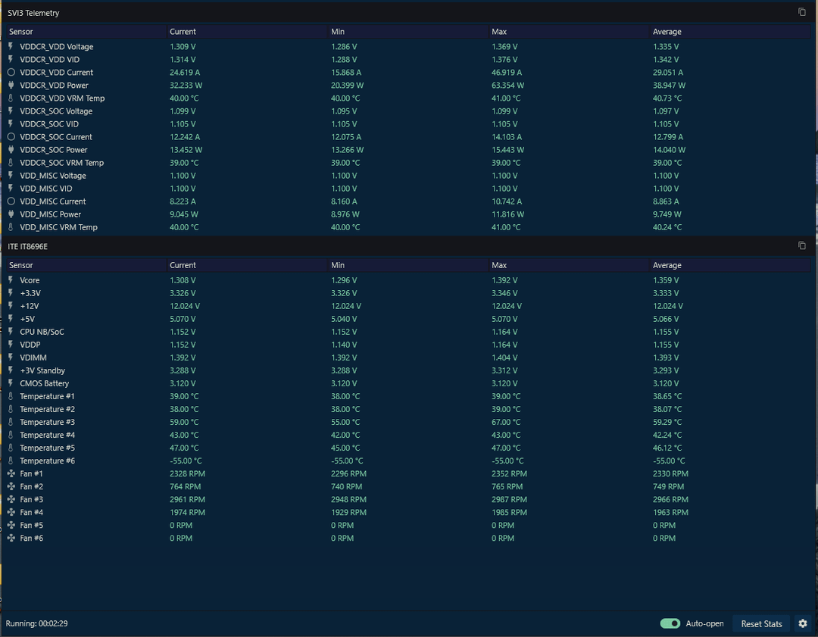Image resolution: width=818 pixels, height=637 pixels.
Task: Click the VDDCR_VDD Power plug icon
Action: pyautogui.click(x=11, y=85)
